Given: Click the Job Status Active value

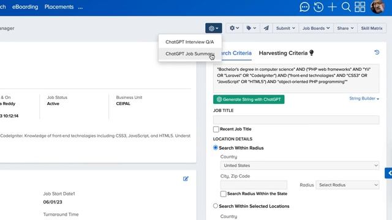Looking at the screenshot, I should 53,103.
